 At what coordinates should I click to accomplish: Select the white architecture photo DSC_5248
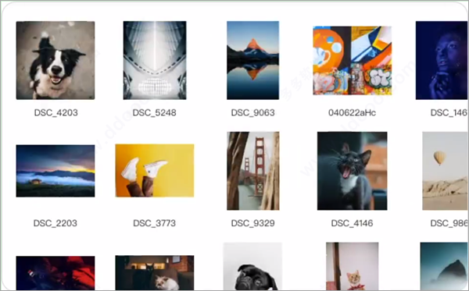point(155,60)
